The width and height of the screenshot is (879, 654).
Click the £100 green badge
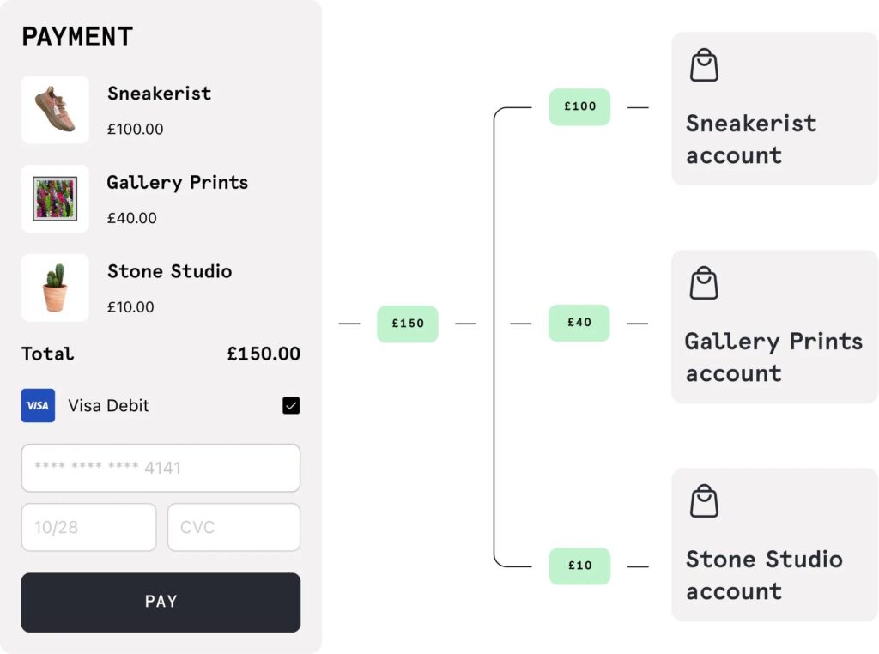(579, 106)
